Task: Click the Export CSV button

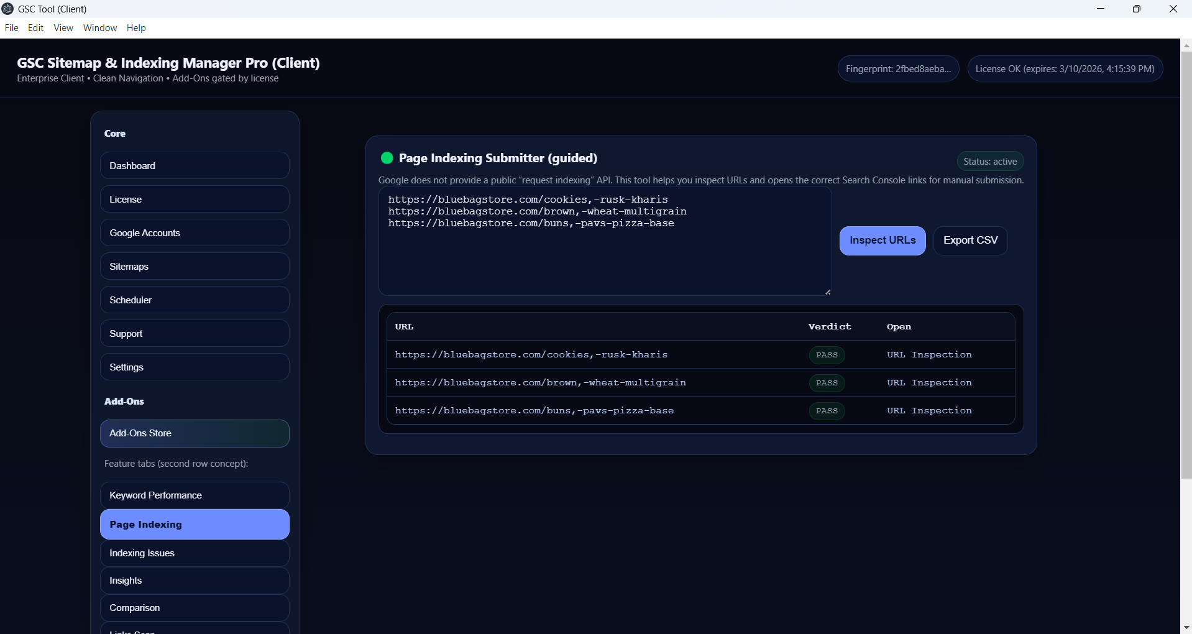Action: (x=970, y=241)
